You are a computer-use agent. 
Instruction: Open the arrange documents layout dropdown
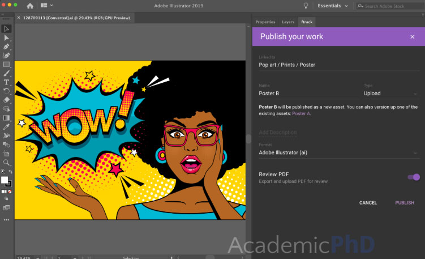[48, 6]
